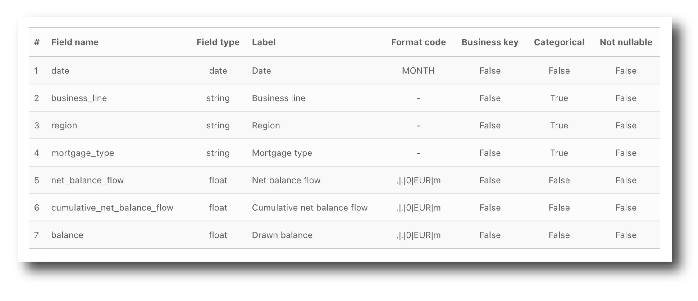The image size is (698, 301).
Task: Select the 'mortgage_type' field name cell
Action: pyautogui.click(x=82, y=153)
